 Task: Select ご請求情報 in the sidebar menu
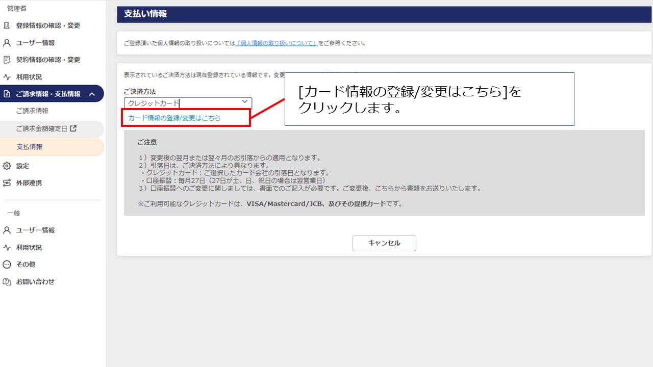(34, 111)
